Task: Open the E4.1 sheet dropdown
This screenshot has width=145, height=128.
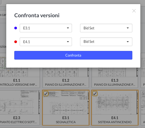Action: pos(46,42)
